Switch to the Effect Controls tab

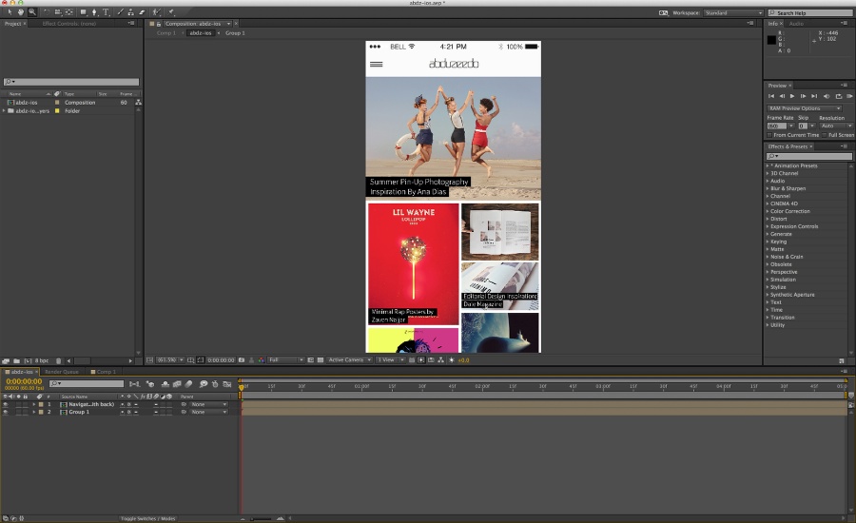pos(69,24)
